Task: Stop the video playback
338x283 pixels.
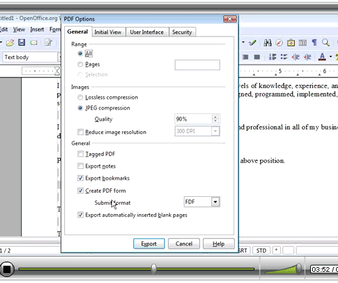Action: [7, 269]
